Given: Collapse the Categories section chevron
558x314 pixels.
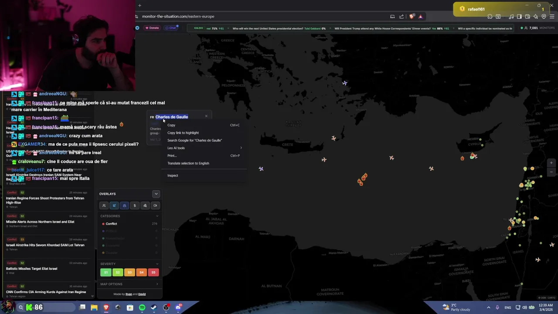Looking at the screenshot, I should tap(157, 216).
